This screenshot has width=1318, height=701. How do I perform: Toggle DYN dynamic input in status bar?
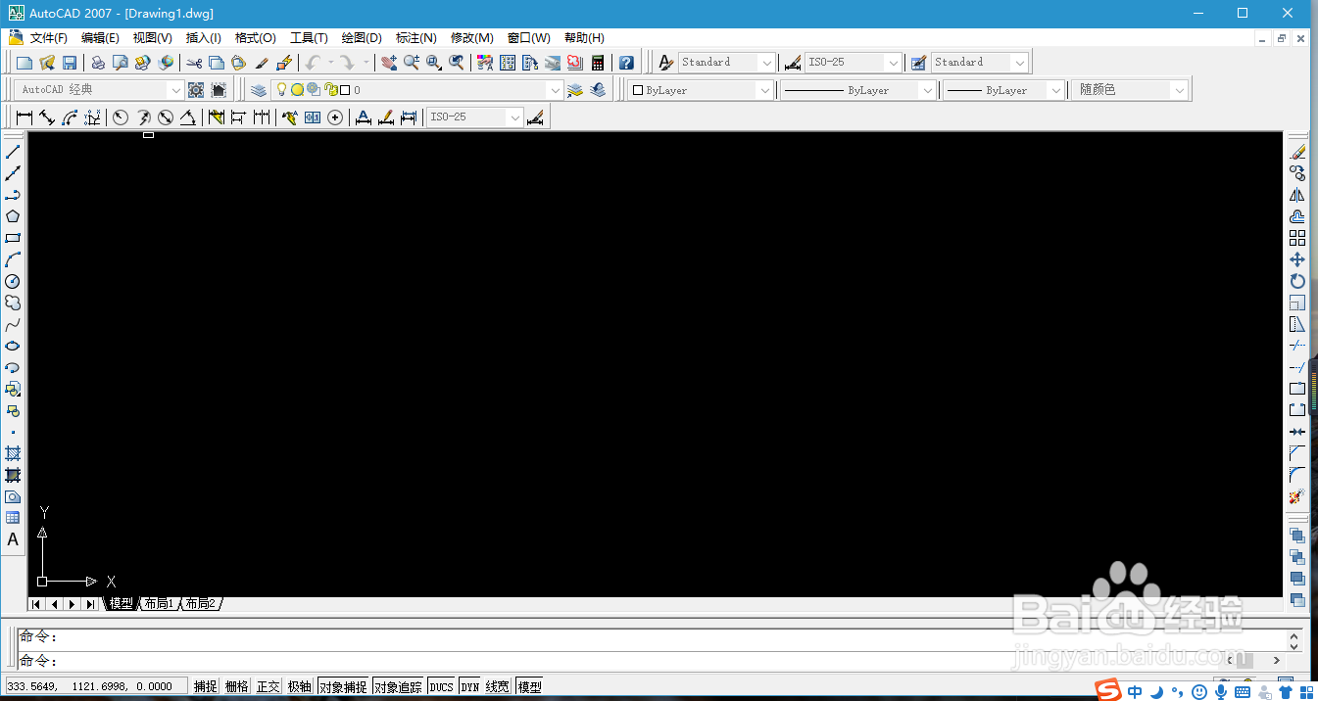coord(470,687)
